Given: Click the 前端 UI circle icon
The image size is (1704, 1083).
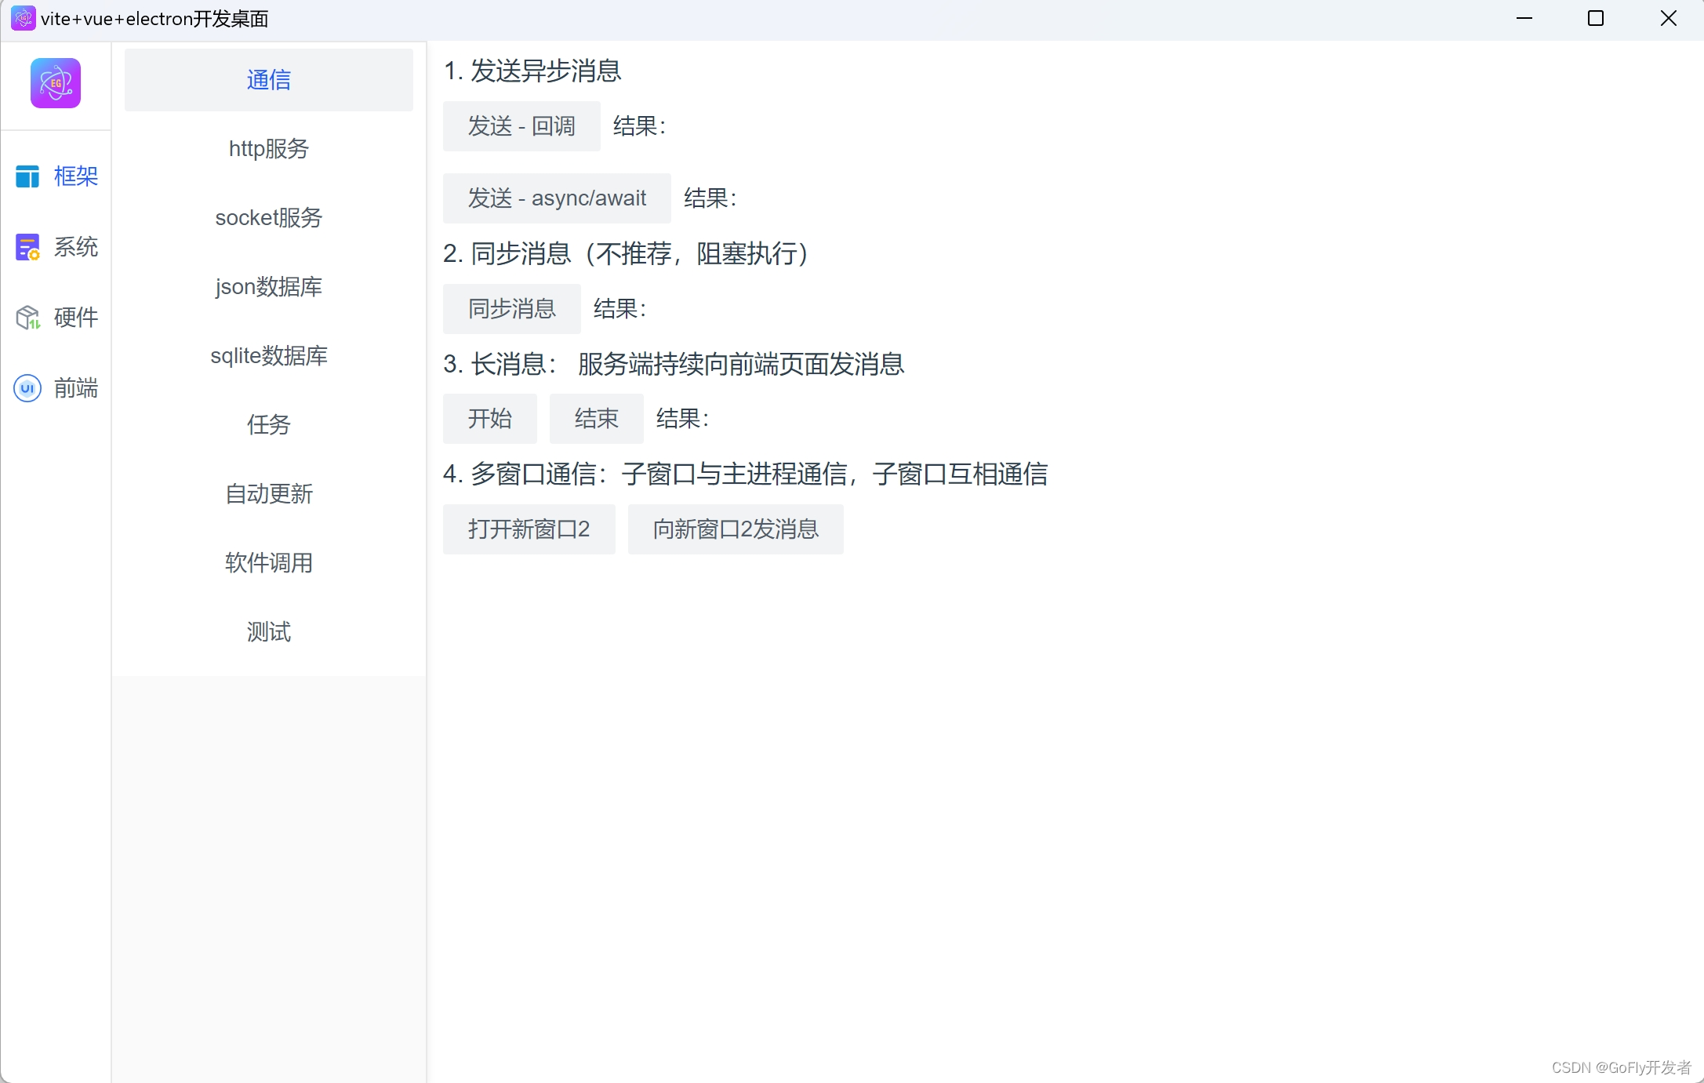Looking at the screenshot, I should pyautogui.click(x=27, y=388).
